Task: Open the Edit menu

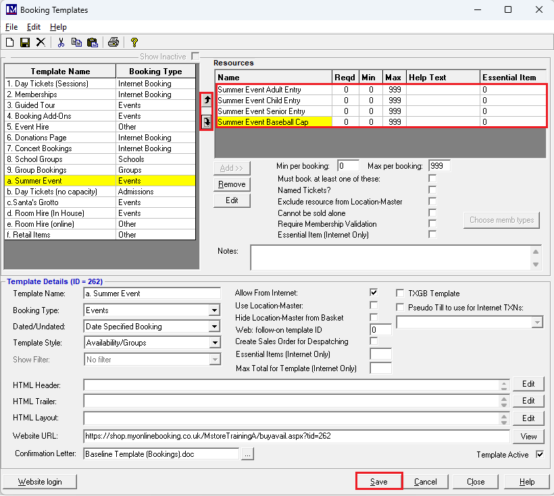Action: click(34, 27)
